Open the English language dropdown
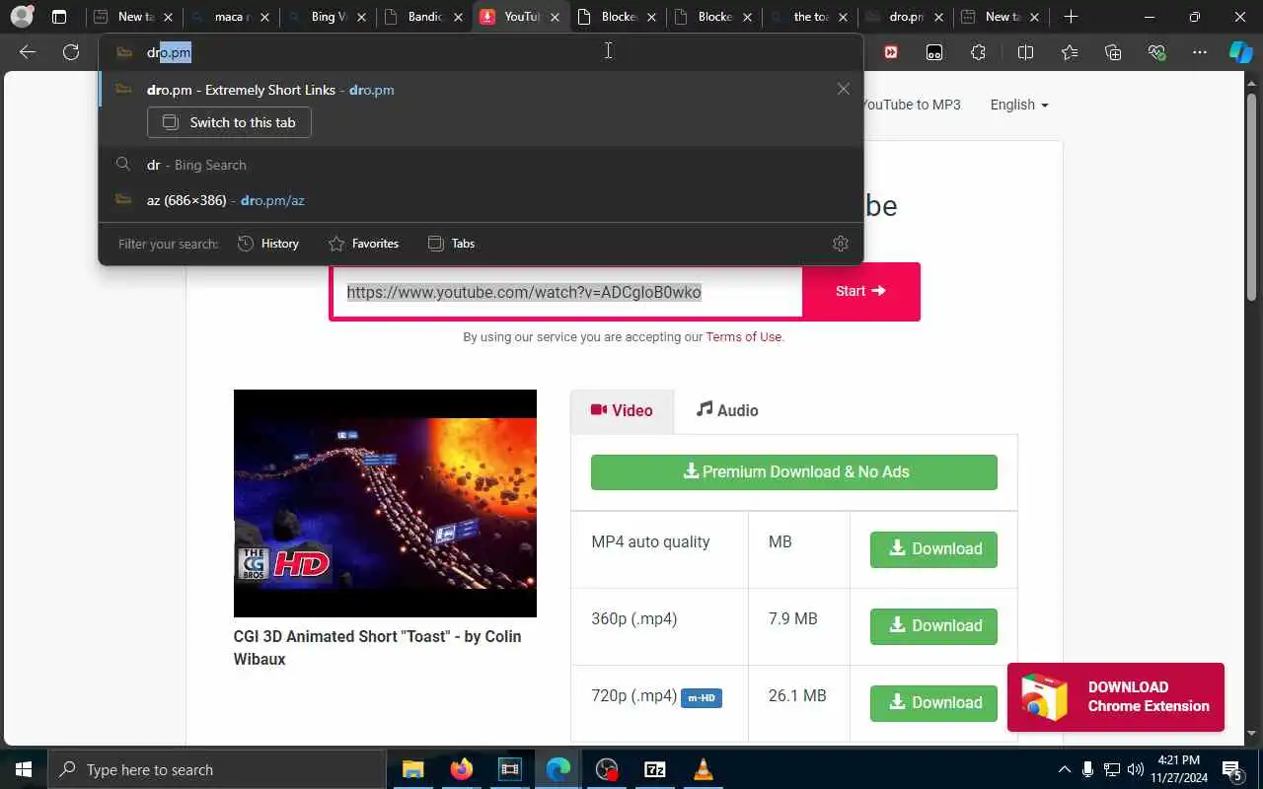The width and height of the screenshot is (1263, 789). click(x=1019, y=105)
